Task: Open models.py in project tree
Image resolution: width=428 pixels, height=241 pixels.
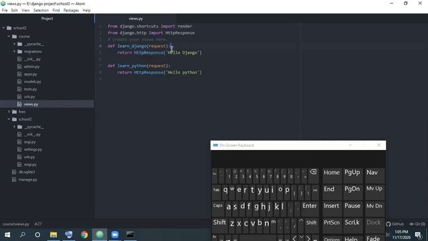Action: coord(32,82)
